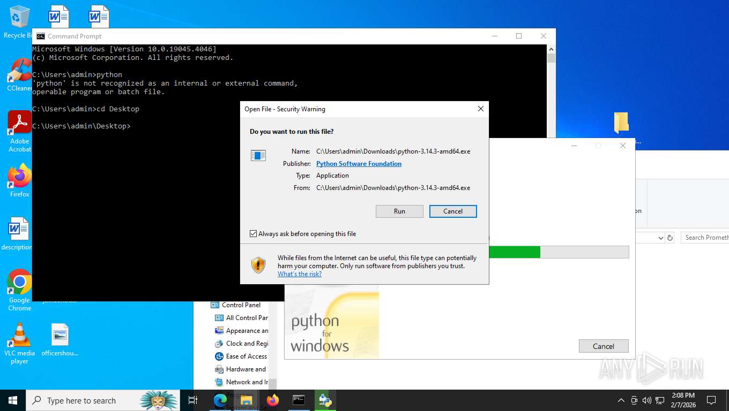Select Clock and Regi... tree item
The width and height of the screenshot is (729, 411).
247,344
